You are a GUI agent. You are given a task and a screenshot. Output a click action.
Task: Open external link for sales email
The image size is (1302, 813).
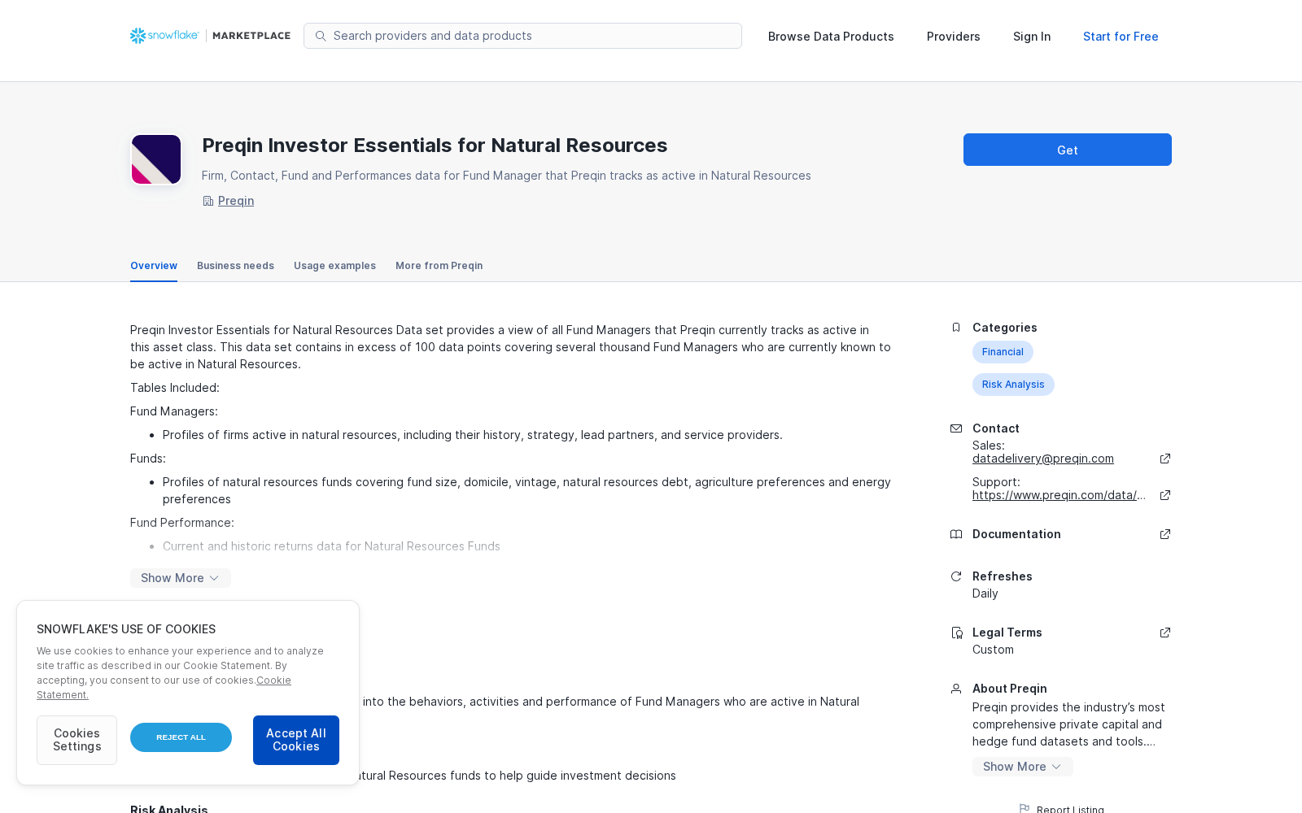tap(1165, 459)
